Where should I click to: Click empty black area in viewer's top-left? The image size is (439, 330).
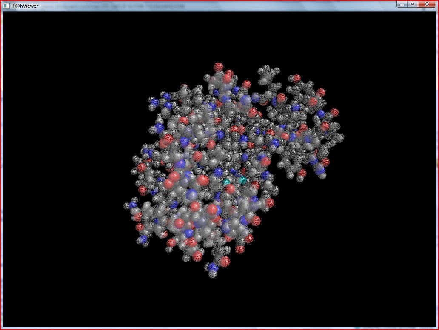click(51, 51)
